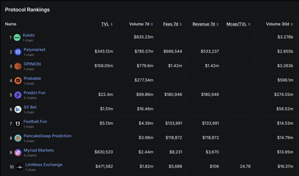Click the PancakeSwap Prediction logo icon
Viewport: 299px width, 176px height.
coord(18,138)
